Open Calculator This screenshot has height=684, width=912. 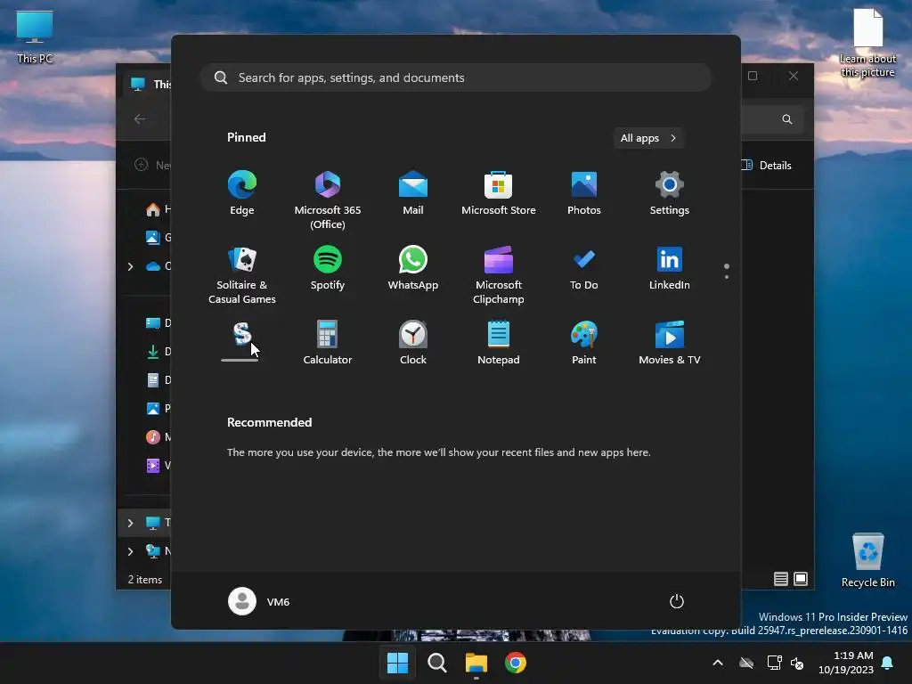pyautogui.click(x=328, y=343)
